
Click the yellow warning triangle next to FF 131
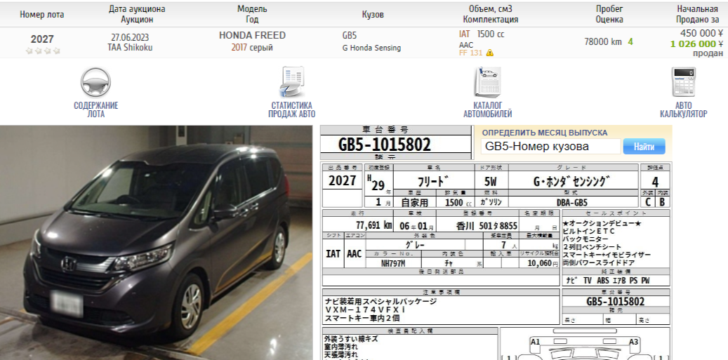[489, 53]
